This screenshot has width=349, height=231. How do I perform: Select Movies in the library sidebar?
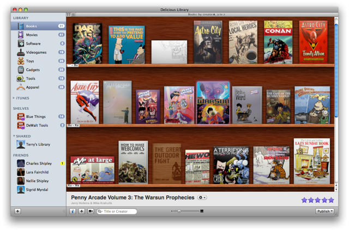[32, 35]
